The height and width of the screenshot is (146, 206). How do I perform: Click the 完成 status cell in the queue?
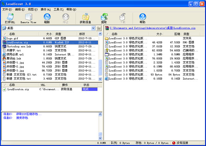pyautogui.click(x=90, y=89)
